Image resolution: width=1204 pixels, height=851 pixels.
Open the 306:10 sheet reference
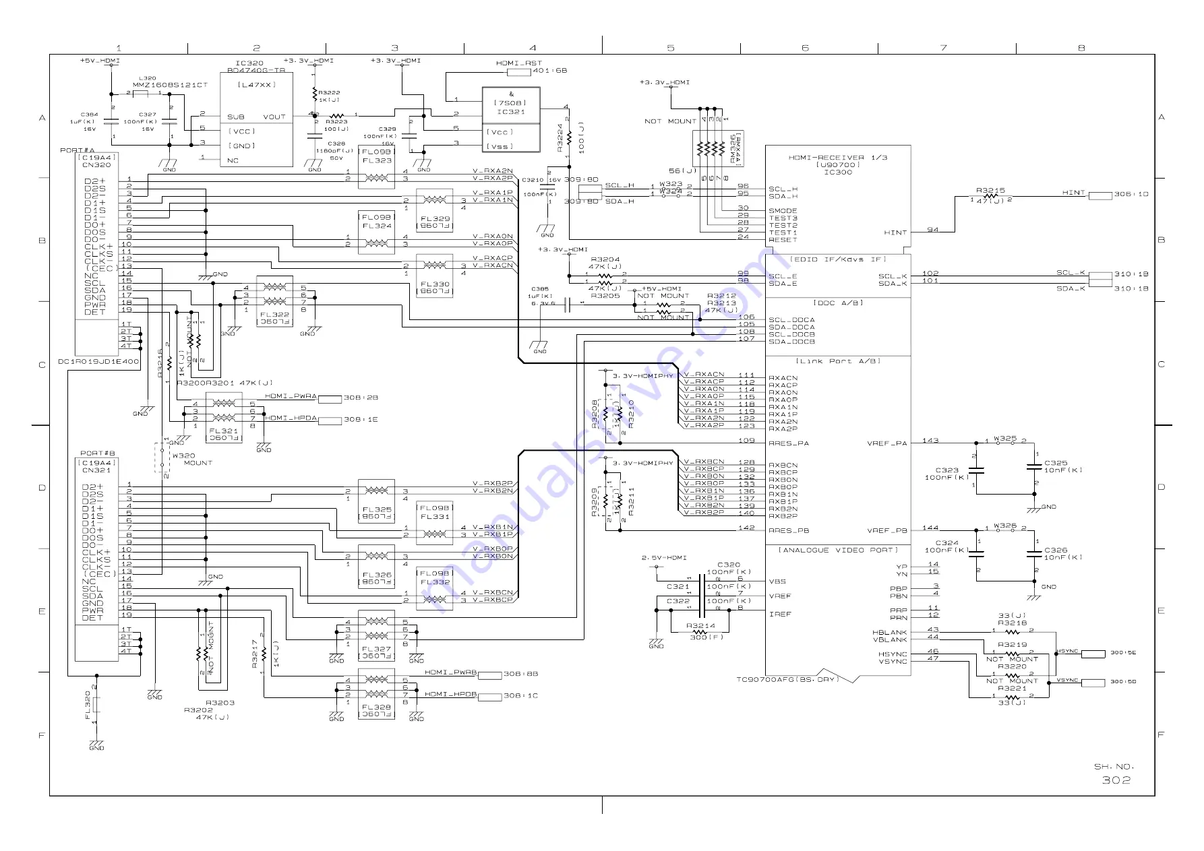[x=1131, y=194]
